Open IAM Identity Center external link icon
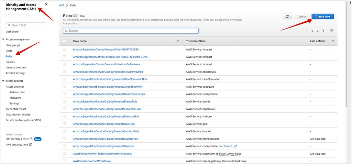The height and width of the screenshot is (164, 352). pyautogui.click(x=31, y=139)
